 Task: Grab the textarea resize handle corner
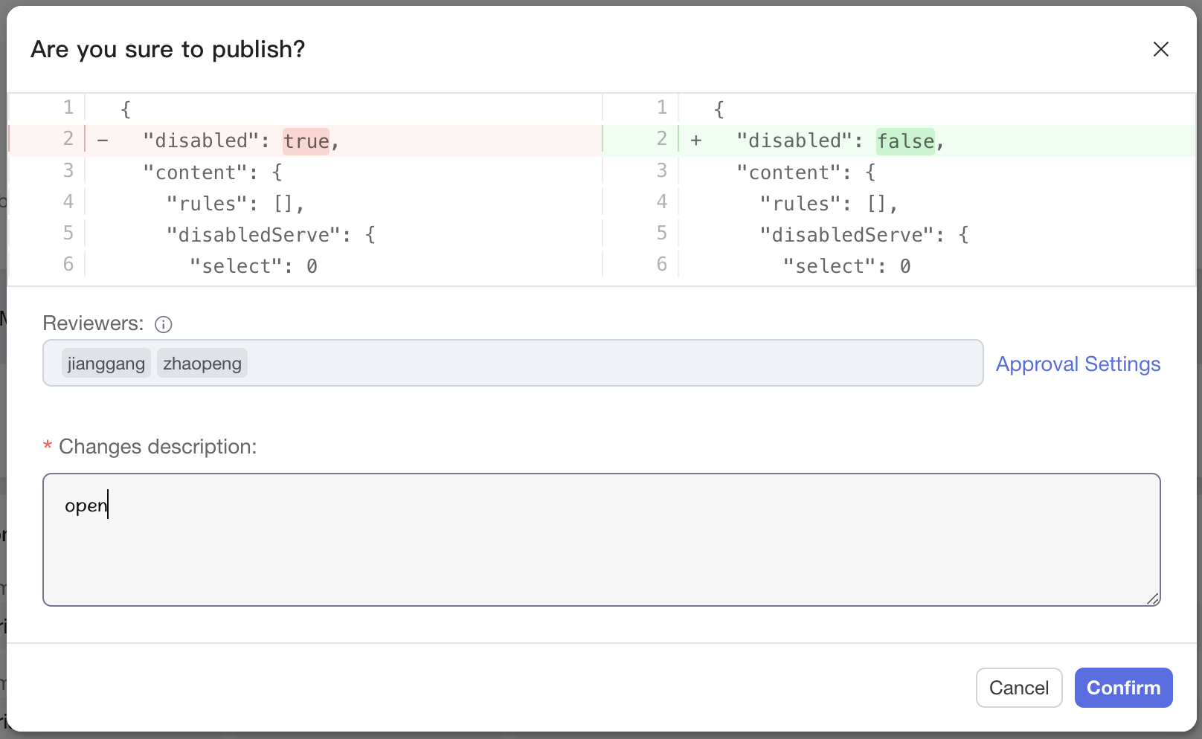1152,598
